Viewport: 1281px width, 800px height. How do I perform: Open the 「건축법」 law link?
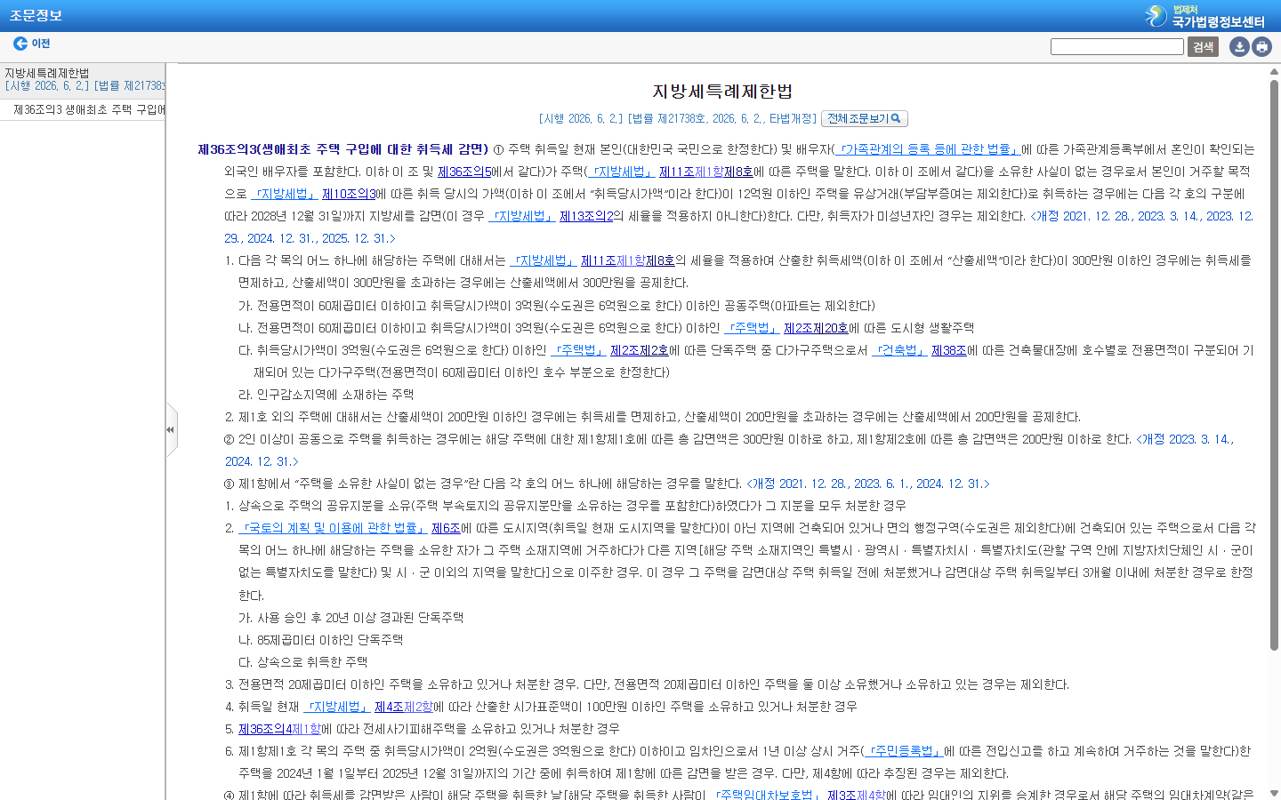[899, 350]
